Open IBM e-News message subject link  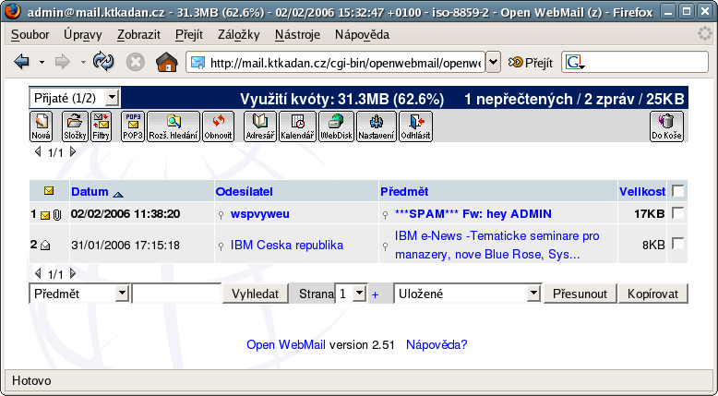tap(497, 245)
